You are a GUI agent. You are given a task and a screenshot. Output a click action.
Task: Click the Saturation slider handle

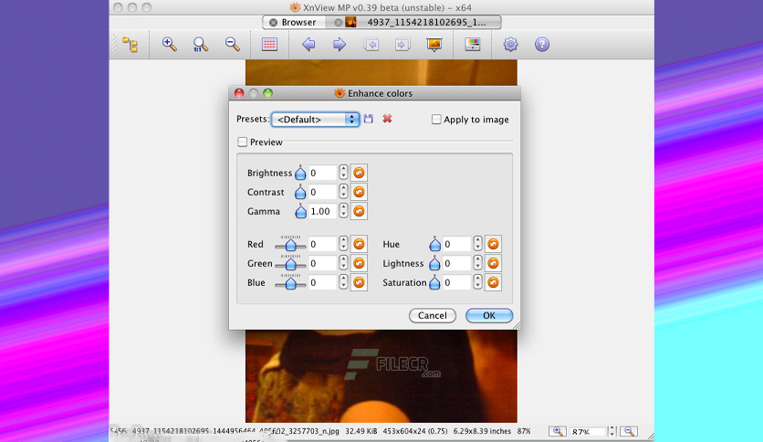[434, 282]
